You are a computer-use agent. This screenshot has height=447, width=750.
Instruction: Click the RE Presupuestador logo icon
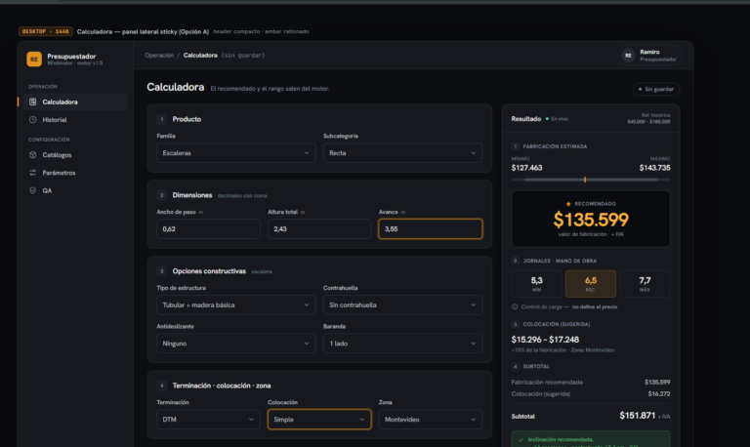click(34, 59)
